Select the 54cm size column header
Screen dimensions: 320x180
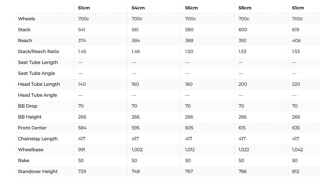point(138,8)
